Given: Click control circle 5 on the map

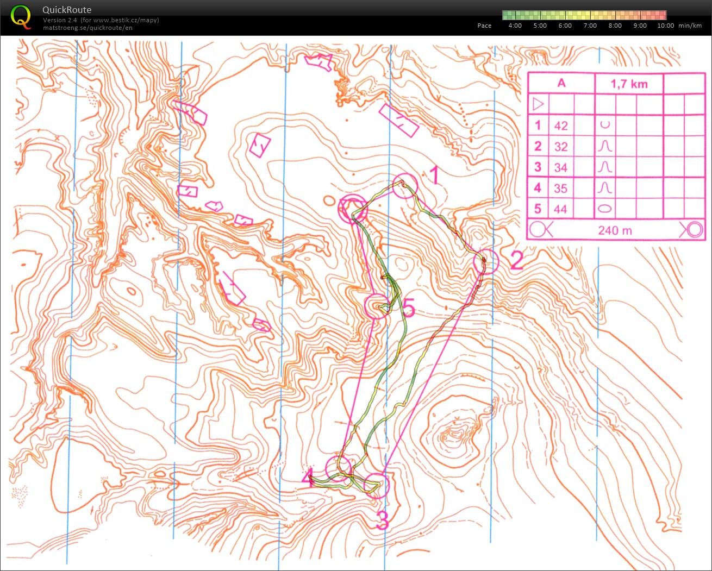Looking at the screenshot, I should (377, 306).
